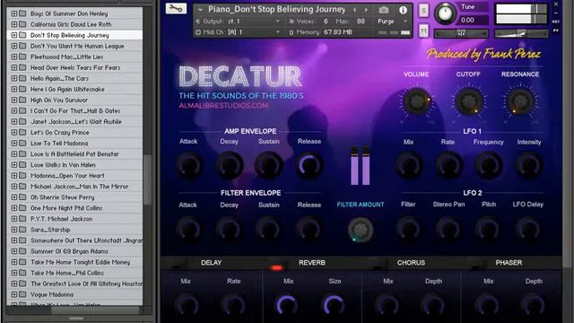
Task: Click Amp Envelope Sustain knob
Action: click(269, 165)
